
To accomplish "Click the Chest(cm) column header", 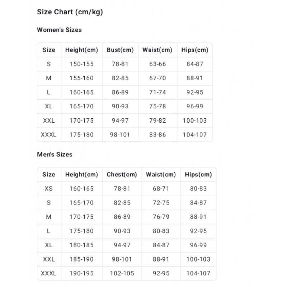I will coord(122,175).
